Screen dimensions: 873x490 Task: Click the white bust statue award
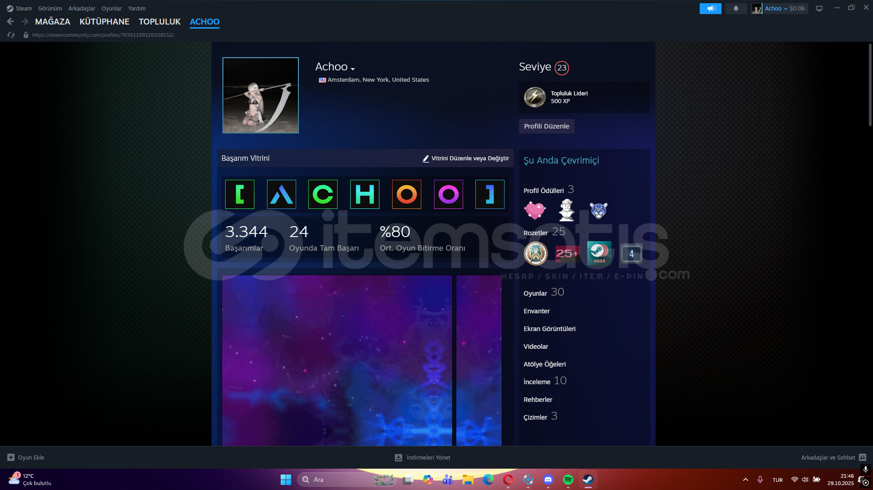[x=567, y=210]
